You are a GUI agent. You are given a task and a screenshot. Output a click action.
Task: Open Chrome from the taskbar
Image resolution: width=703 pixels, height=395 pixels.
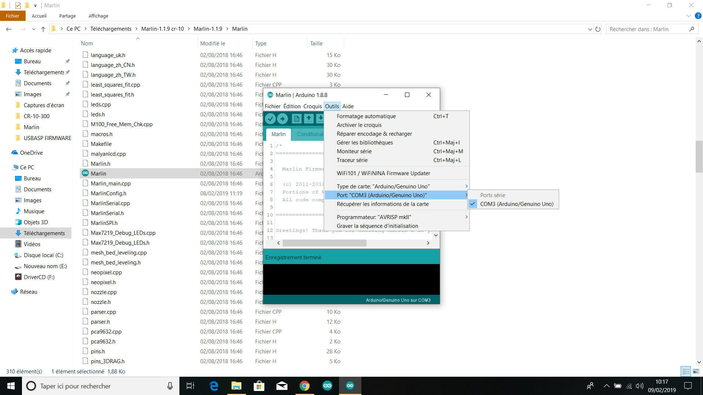(x=304, y=385)
